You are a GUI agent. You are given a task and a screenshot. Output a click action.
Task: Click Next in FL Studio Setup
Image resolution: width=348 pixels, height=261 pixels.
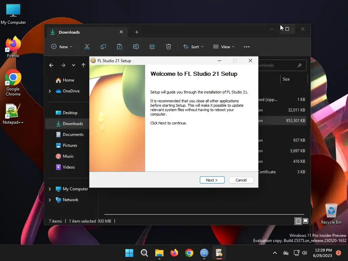click(x=212, y=180)
